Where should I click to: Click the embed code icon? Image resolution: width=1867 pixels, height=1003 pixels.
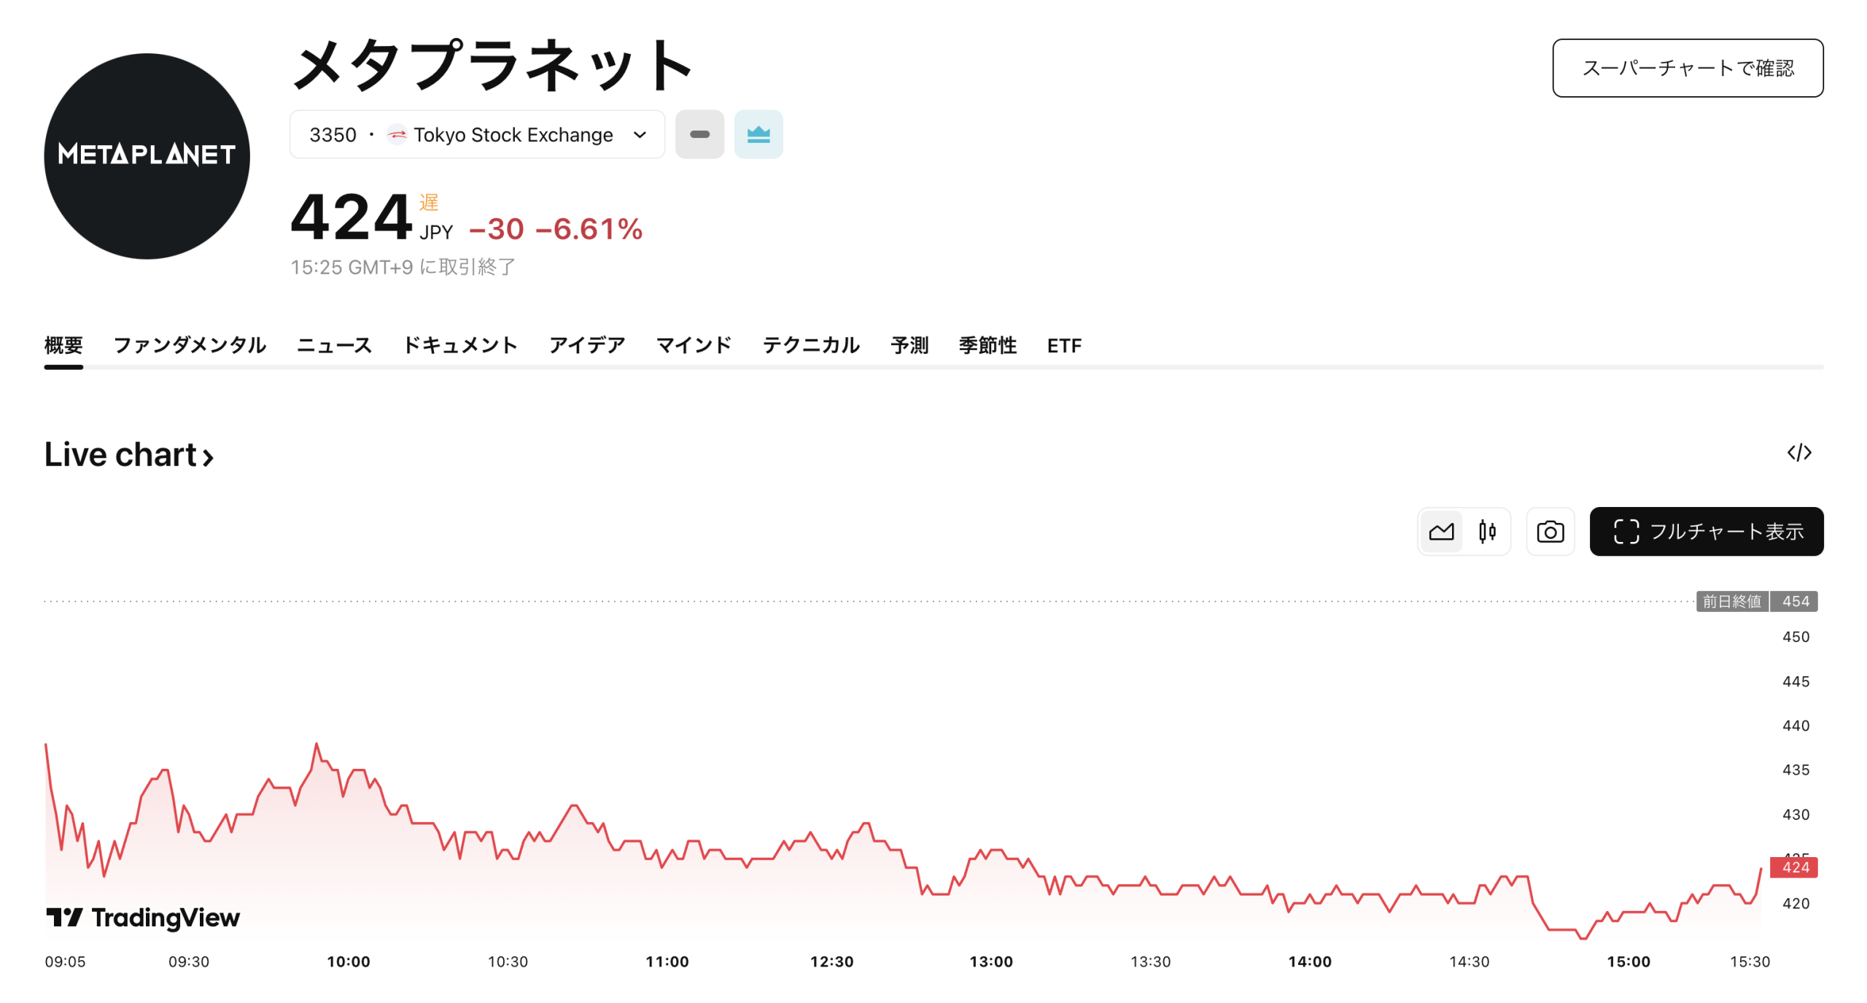tap(1798, 452)
